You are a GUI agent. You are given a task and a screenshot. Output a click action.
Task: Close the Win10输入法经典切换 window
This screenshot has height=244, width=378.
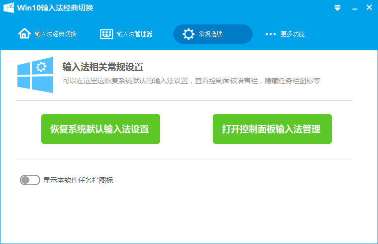tap(369, 7)
